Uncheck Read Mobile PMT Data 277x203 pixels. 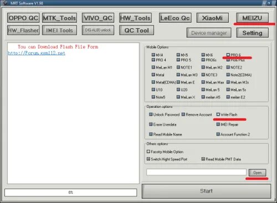203,159
